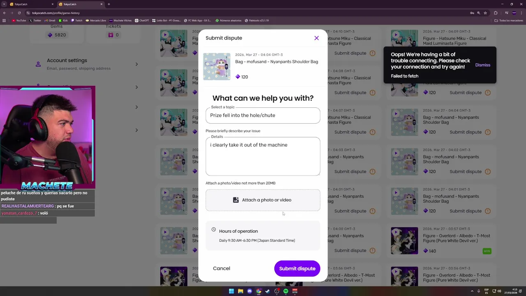526x296 pixels.
Task: Click the microphone icon in system tray
Action: (x=478, y=291)
